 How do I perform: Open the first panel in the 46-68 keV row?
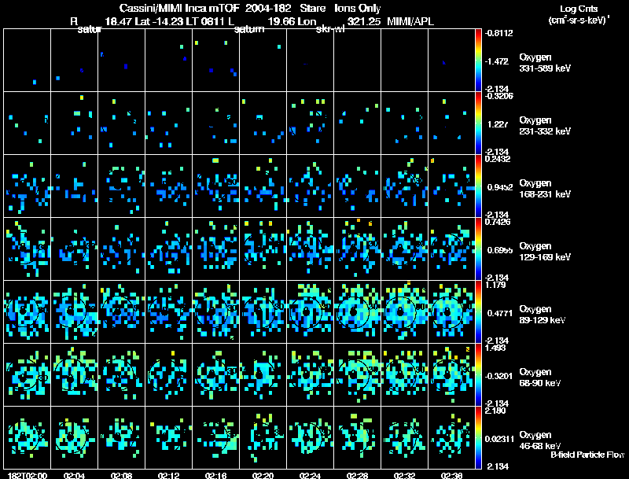[27, 437]
